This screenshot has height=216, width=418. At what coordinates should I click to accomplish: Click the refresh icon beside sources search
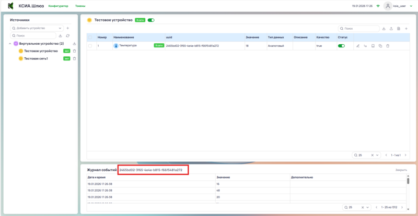pos(68,35)
